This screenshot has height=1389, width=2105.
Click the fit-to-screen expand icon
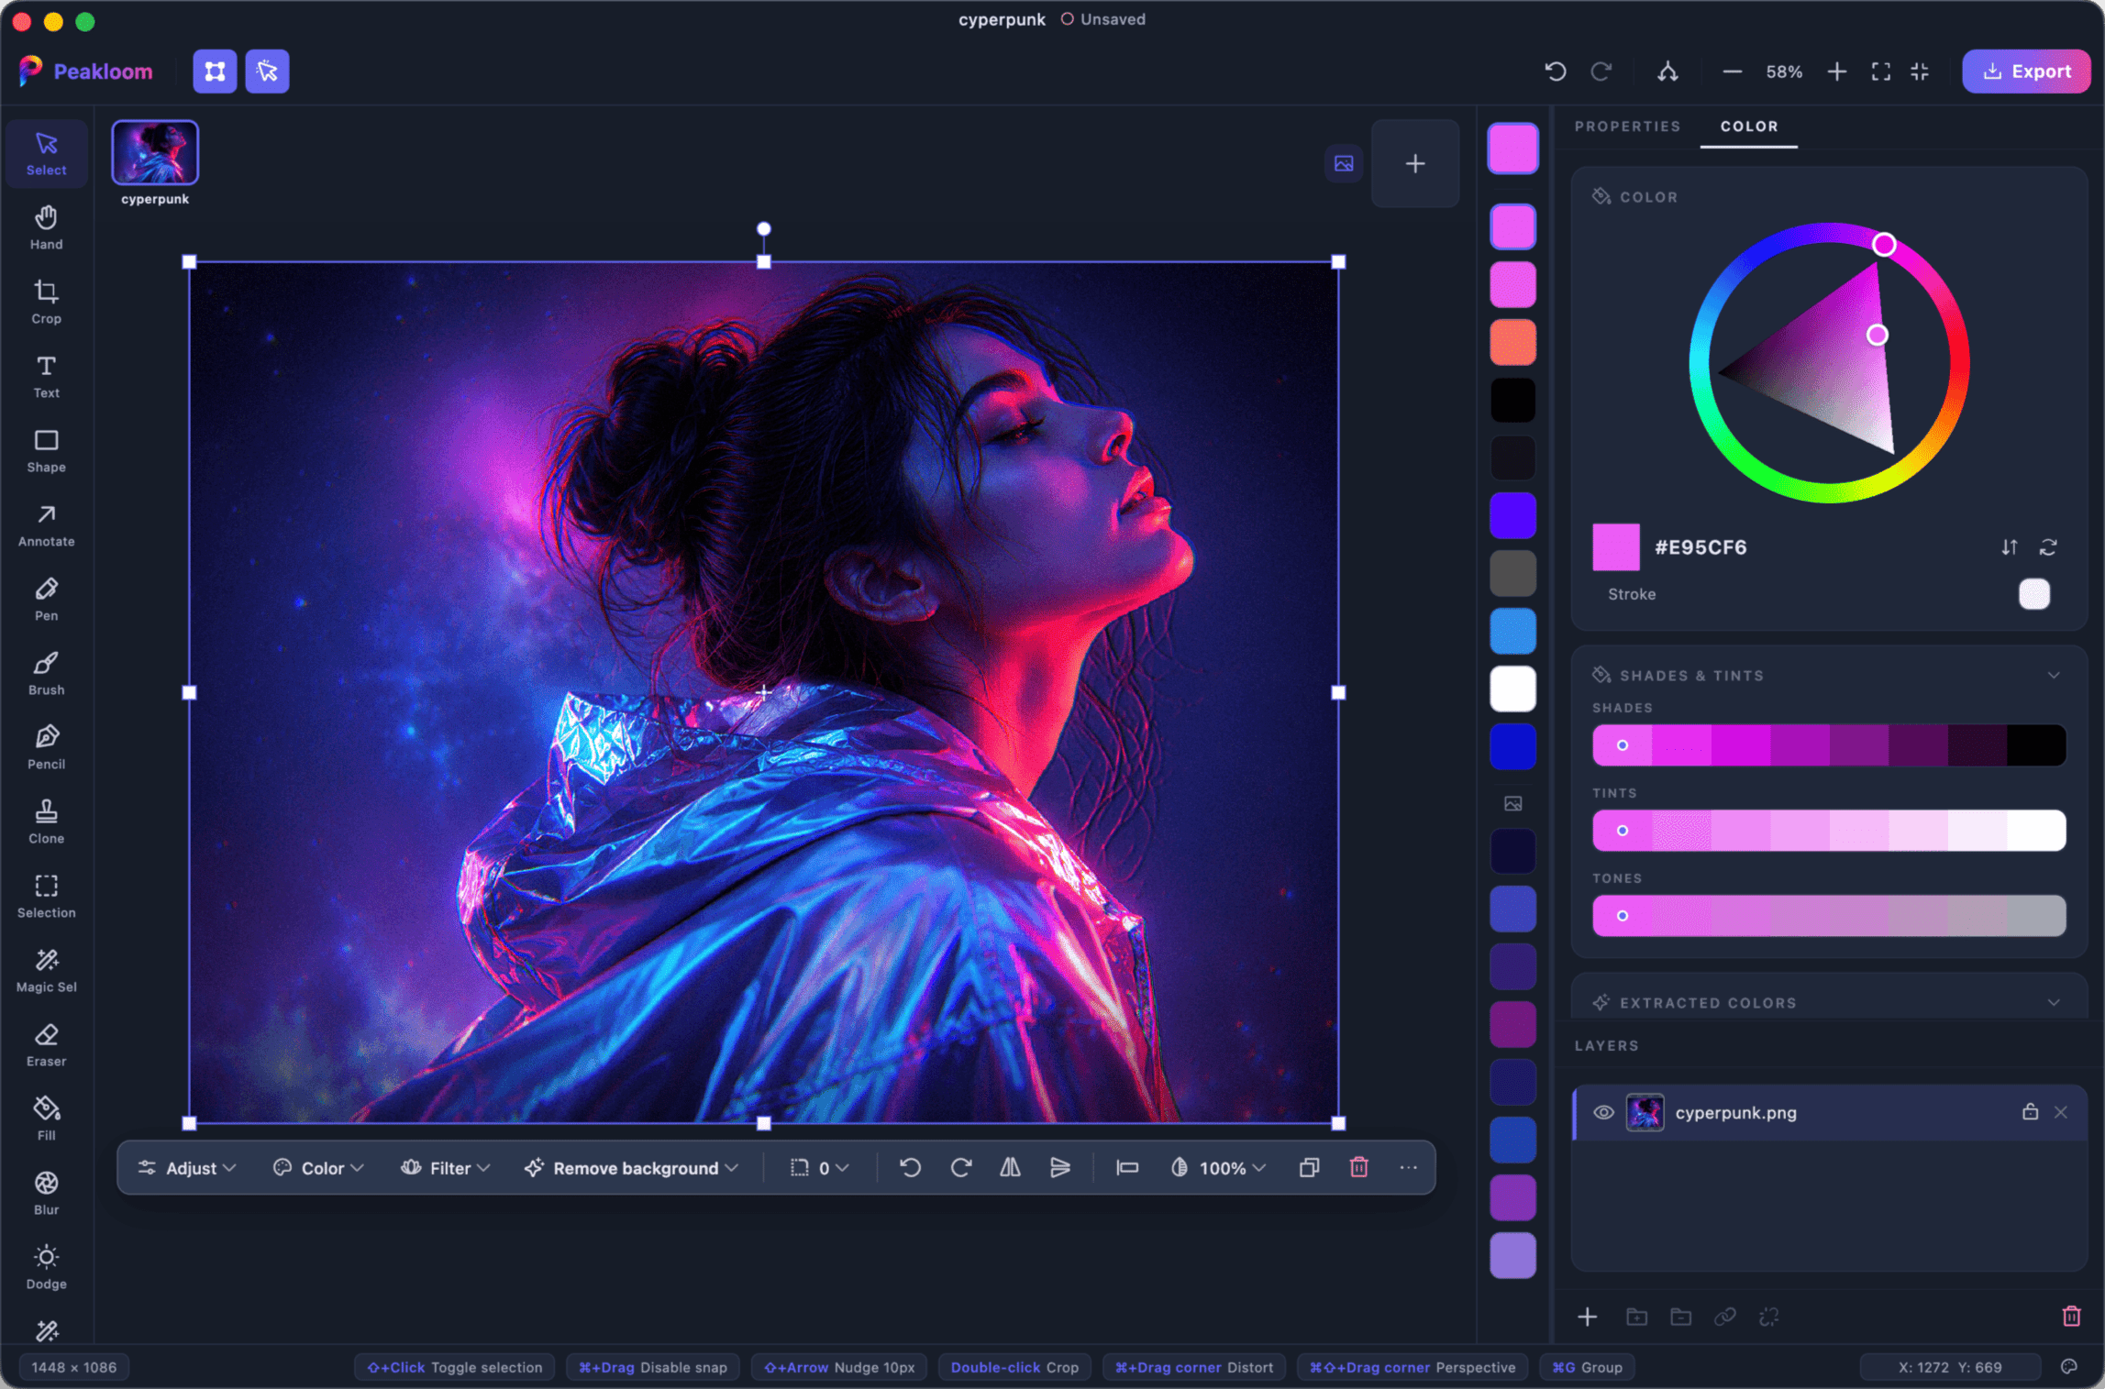tap(1880, 72)
